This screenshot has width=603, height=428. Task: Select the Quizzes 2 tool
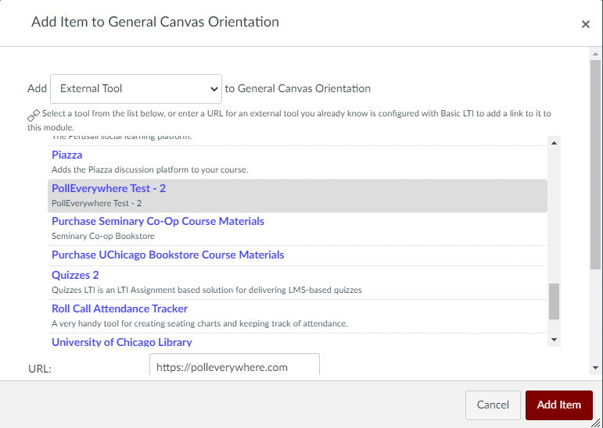(x=75, y=276)
